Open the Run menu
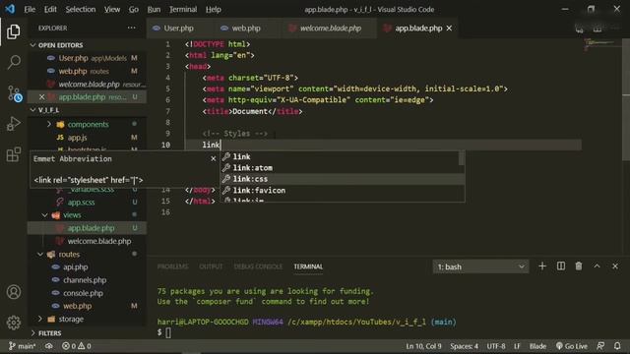This screenshot has width=630, height=354. (154, 9)
